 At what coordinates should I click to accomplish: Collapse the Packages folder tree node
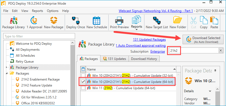tap(6, 73)
